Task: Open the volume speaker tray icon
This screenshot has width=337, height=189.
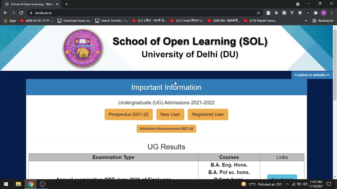Action: (x=305, y=184)
